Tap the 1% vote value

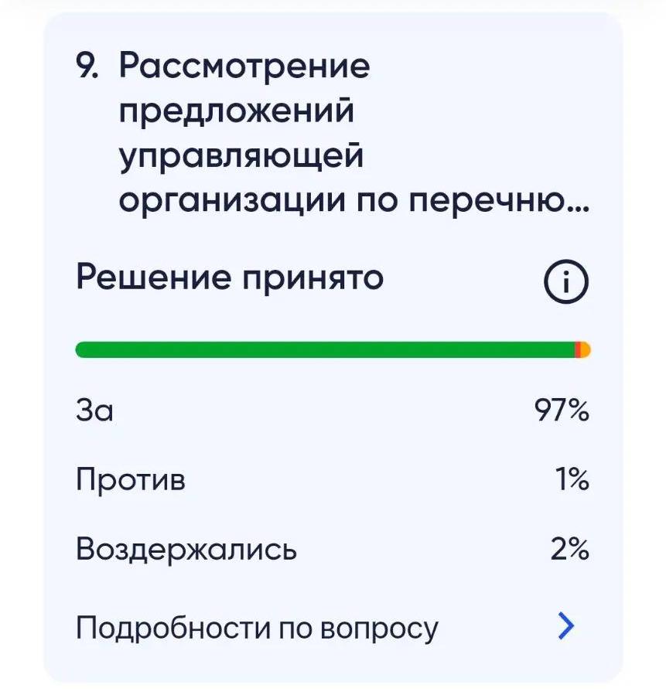pos(573,479)
